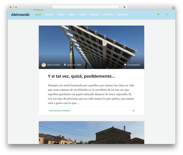This screenshot has width=183, height=155.
Task: Open post title Y si tal vez, quizá, posiblemente…
Action: coord(81,76)
